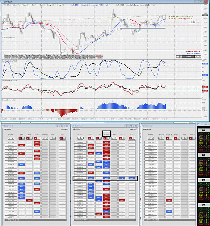Click the square icon under OUT in CSM/ADX panel

click(64, 138)
